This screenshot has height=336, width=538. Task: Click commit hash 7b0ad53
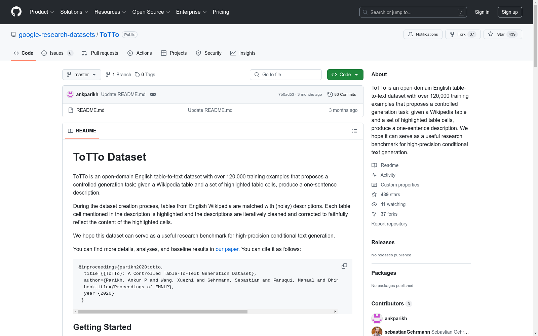[286, 94]
